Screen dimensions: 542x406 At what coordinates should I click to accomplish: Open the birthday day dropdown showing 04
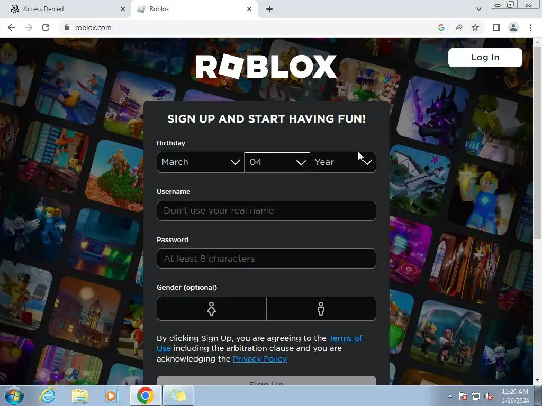click(x=277, y=162)
